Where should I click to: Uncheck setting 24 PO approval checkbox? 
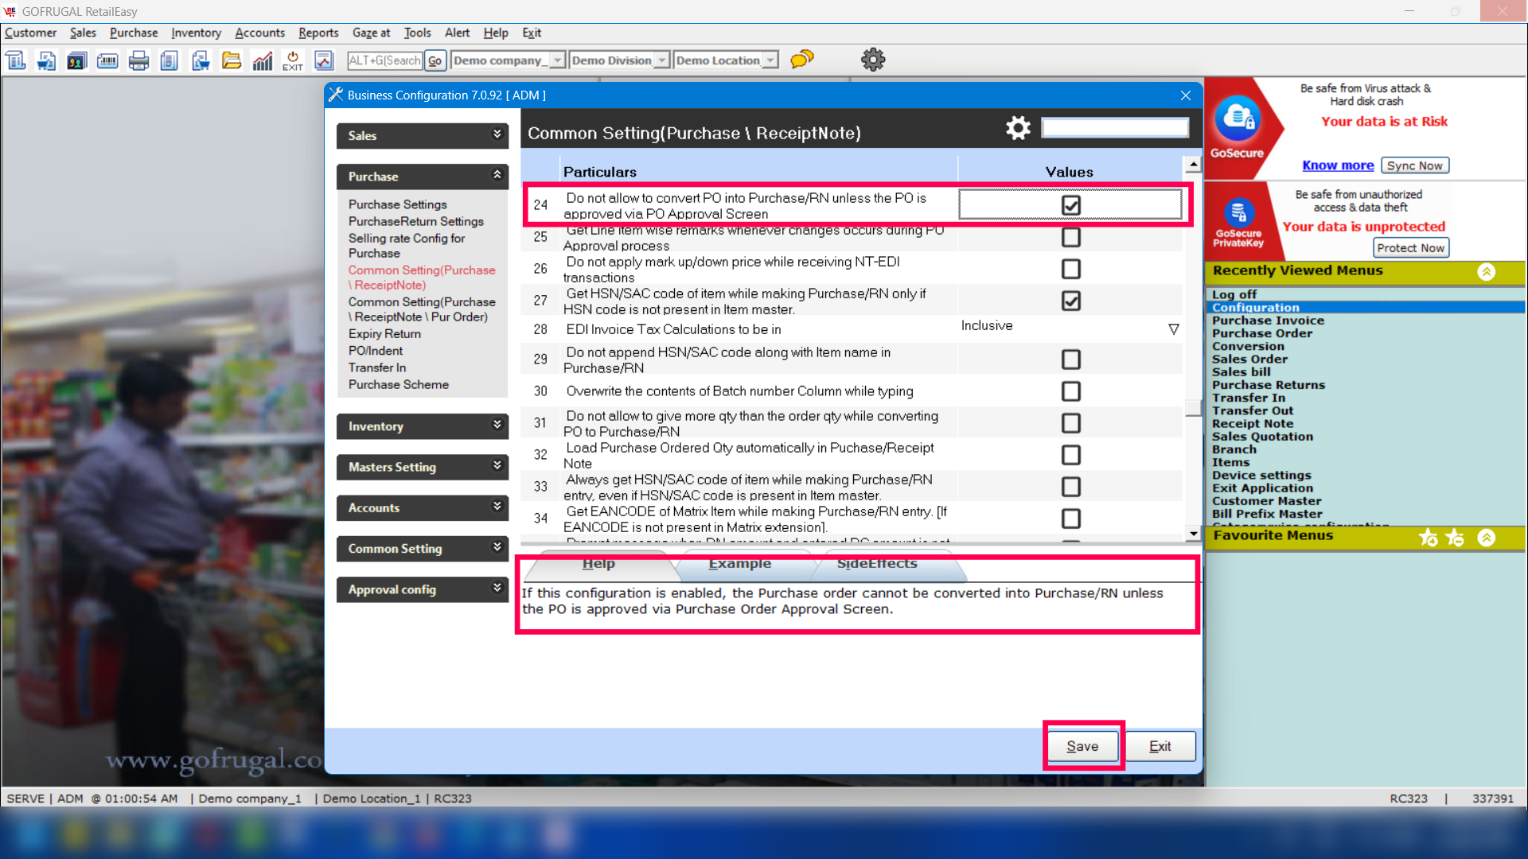(1070, 205)
